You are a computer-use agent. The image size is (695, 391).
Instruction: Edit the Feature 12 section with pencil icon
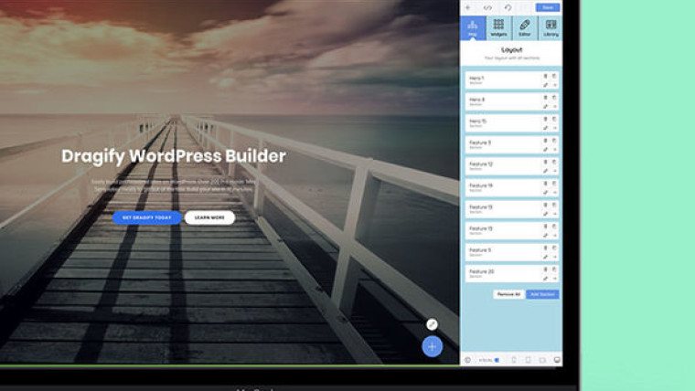546,171
